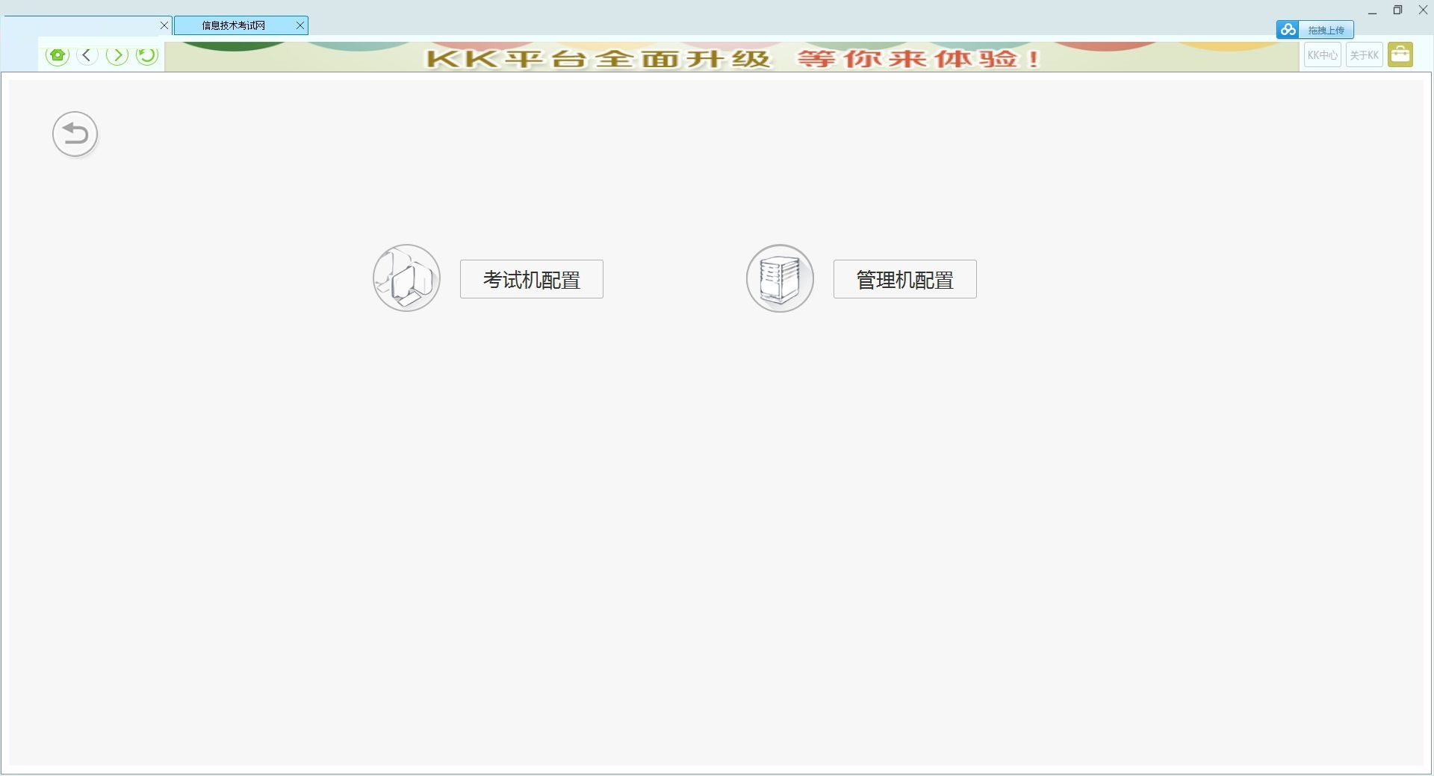The width and height of the screenshot is (1434, 776).
Task: Open the KK中心 button
Action: coord(1322,55)
